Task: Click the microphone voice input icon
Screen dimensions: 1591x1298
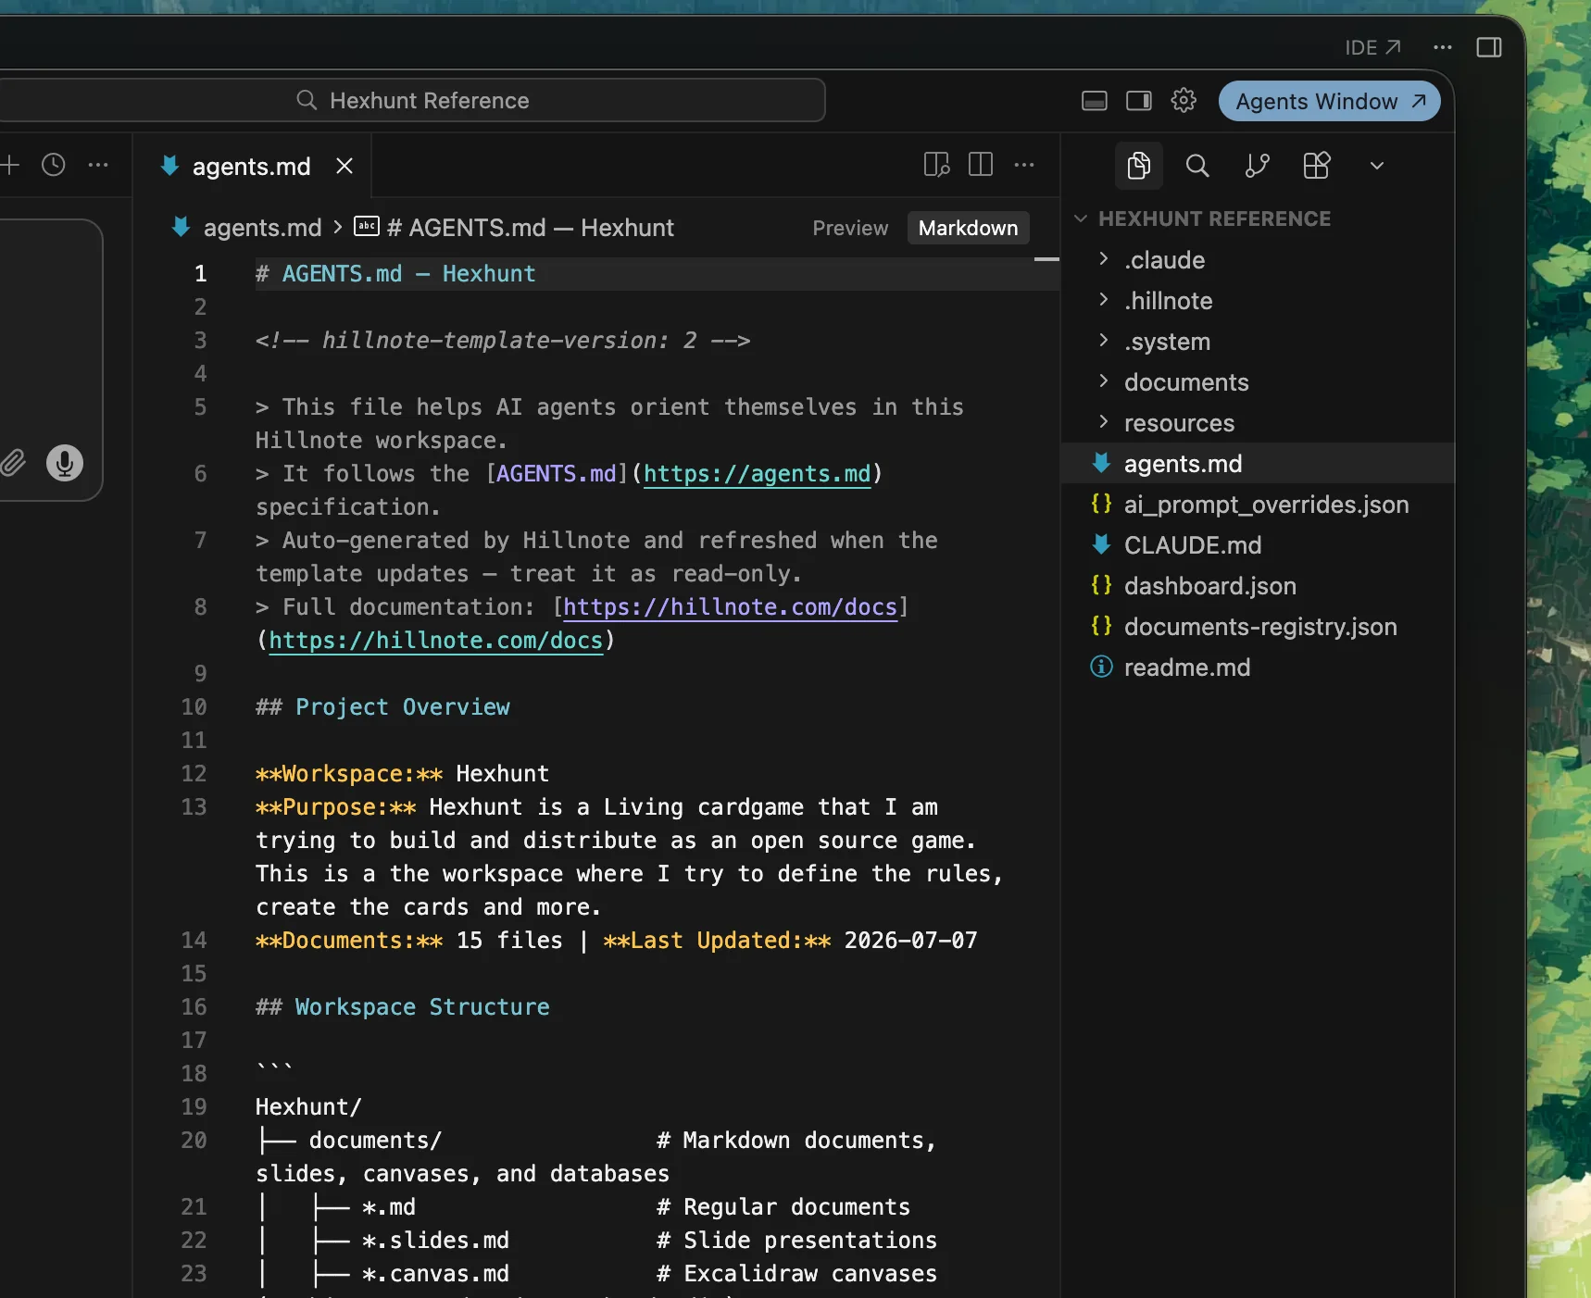Action: pyautogui.click(x=65, y=463)
